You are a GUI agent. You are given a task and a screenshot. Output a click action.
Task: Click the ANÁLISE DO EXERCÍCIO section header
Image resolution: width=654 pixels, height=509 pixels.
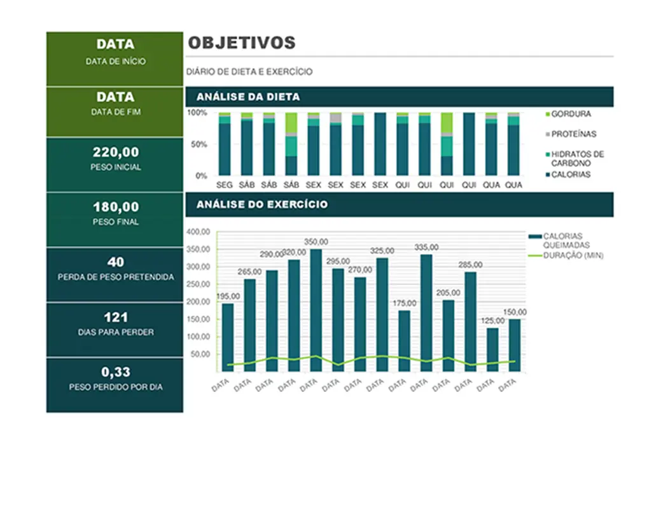click(x=262, y=205)
